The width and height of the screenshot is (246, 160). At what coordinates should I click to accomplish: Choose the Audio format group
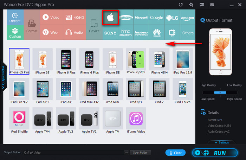pyautogui.click(x=75, y=32)
